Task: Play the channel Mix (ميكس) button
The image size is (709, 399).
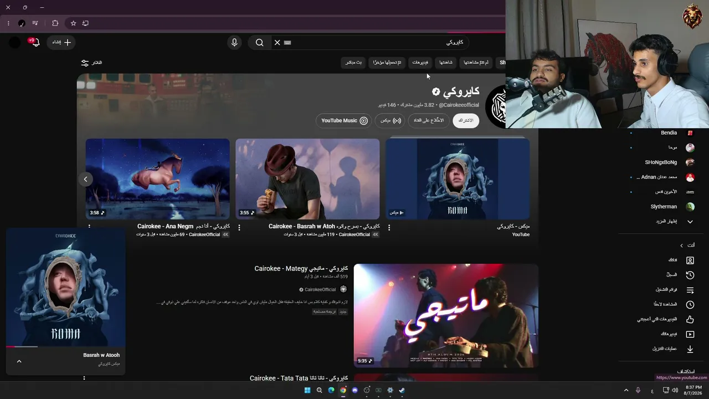Action: pos(390,120)
